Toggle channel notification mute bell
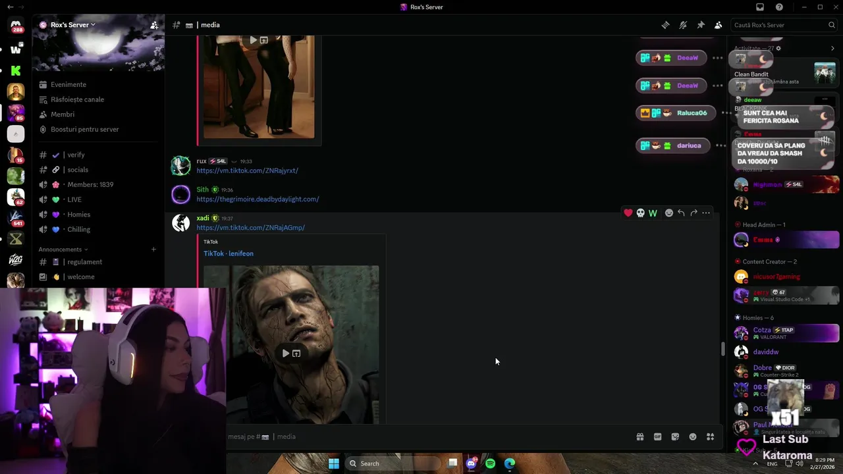 [683, 25]
